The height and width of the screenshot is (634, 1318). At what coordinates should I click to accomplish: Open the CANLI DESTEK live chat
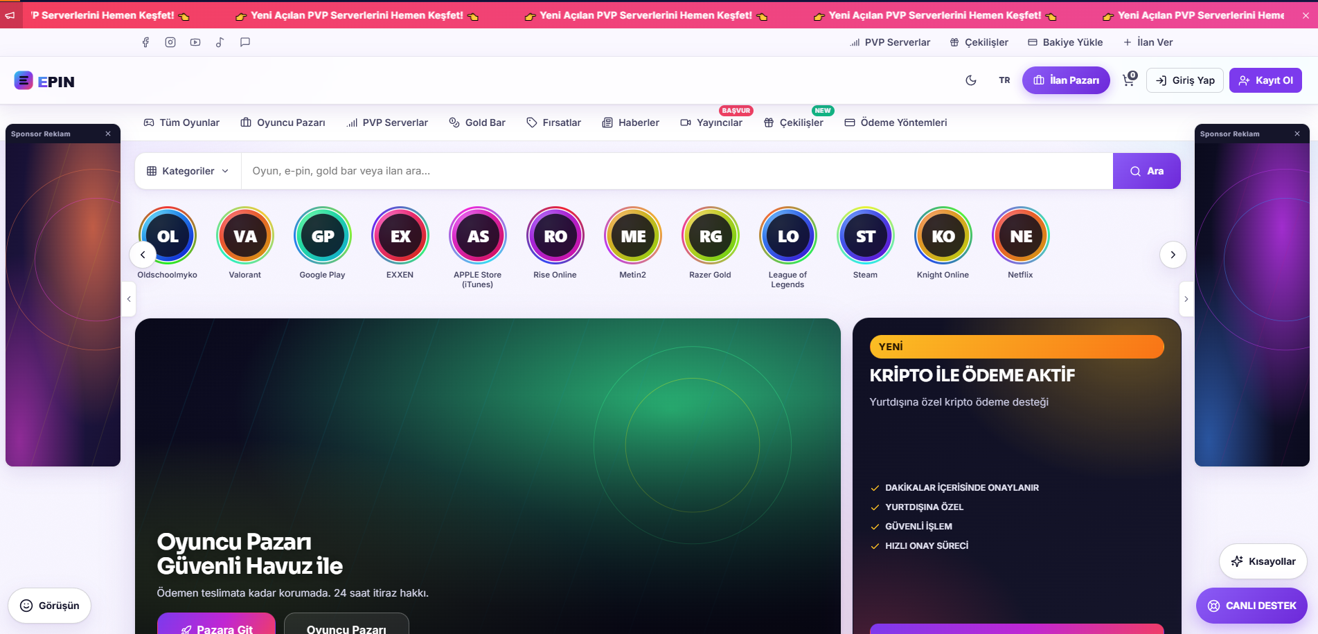coord(1252,606)
